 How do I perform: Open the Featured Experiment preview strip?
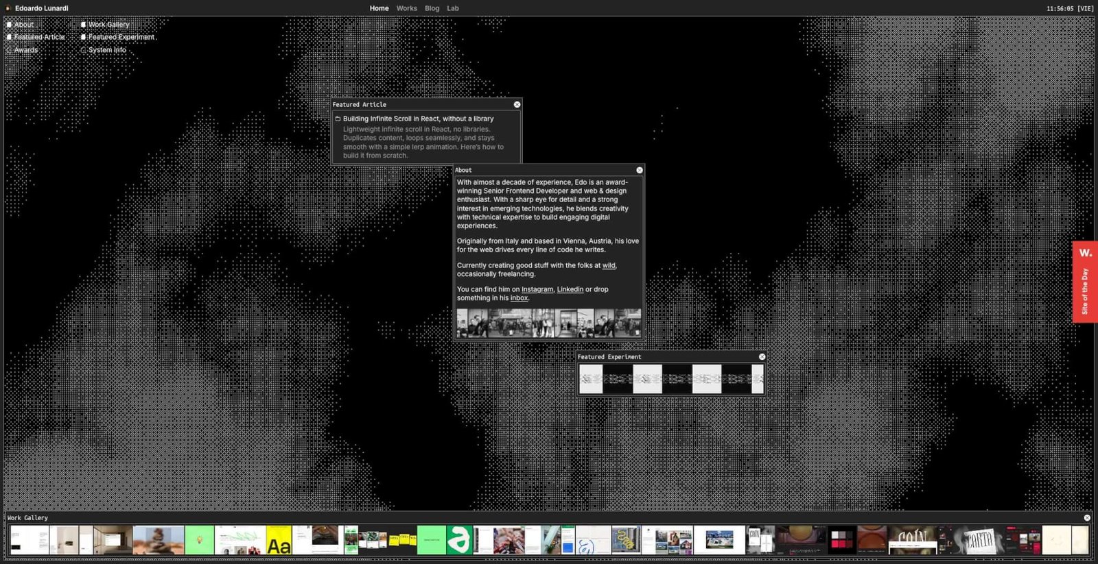pyautogui.click(x=670, y=379)
